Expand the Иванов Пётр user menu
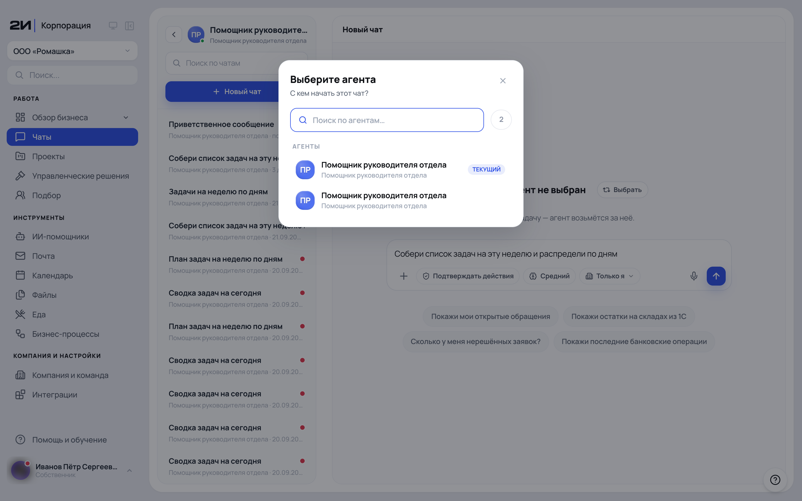Viewport: 802px width, 501px height. [72, 470]
